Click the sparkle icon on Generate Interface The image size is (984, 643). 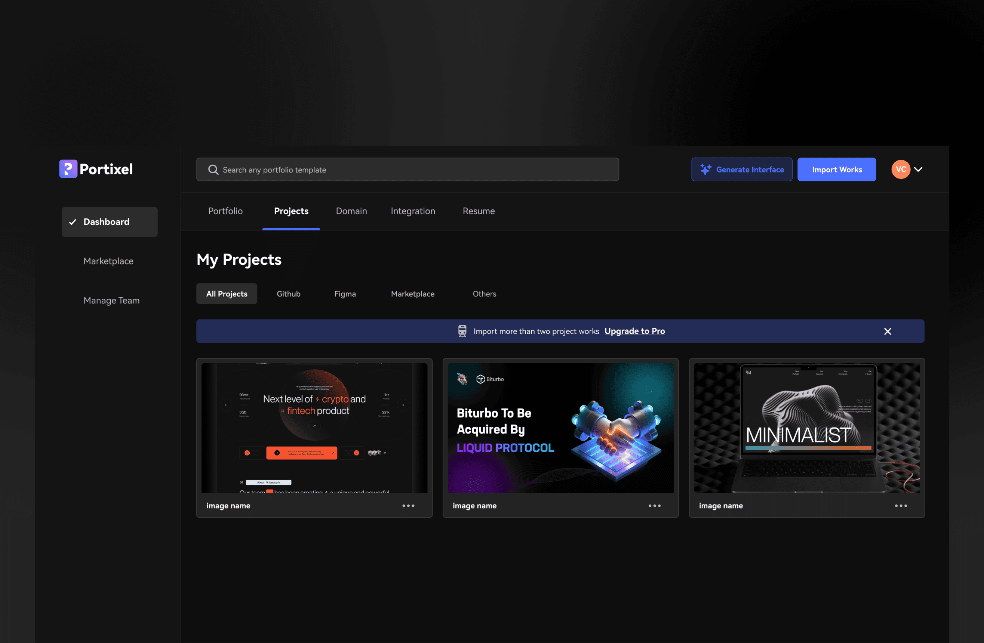705,169
